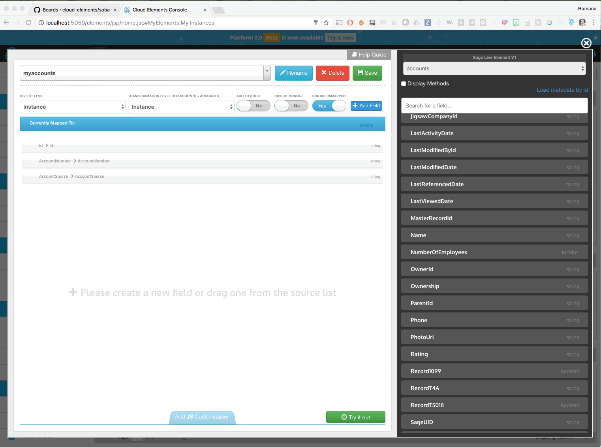
Task: Select the LastActivityDate source field
Action: point(494,133)
